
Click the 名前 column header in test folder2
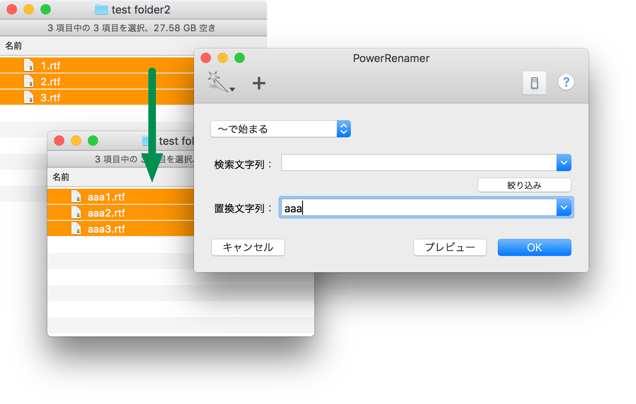point(14,46)
